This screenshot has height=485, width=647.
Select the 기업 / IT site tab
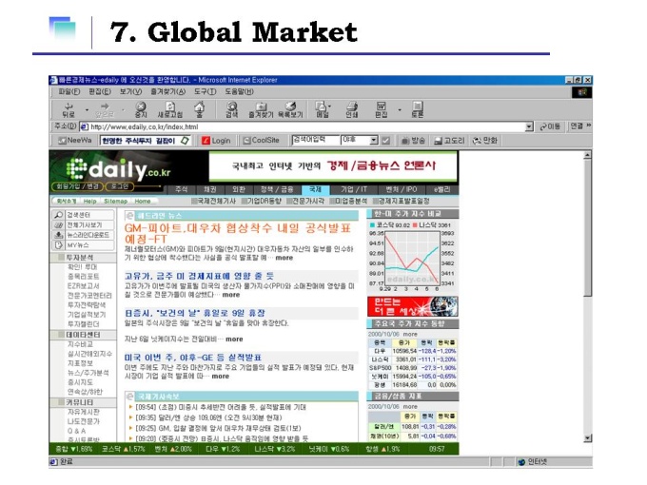pos(354,189)
